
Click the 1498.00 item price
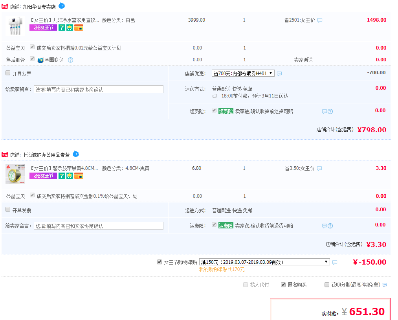pos(377,20)
